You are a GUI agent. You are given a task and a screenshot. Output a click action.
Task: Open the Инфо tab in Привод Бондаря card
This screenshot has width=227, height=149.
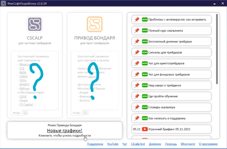click(76, 113)
